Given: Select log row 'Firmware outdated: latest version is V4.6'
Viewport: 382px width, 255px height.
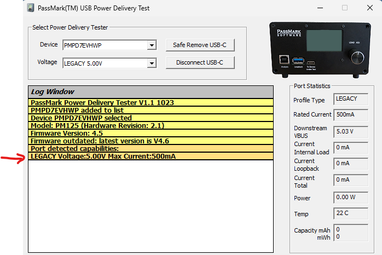Looking at the screenshot, I should click(x=151, y=141).
